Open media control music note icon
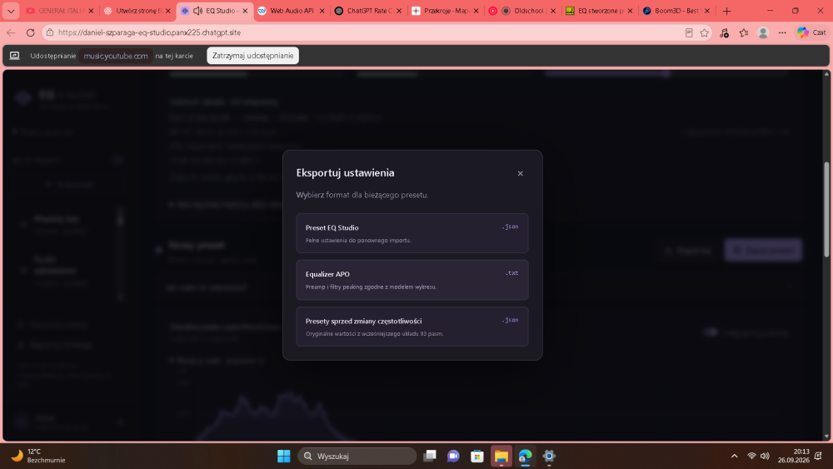 click(724, 33)
